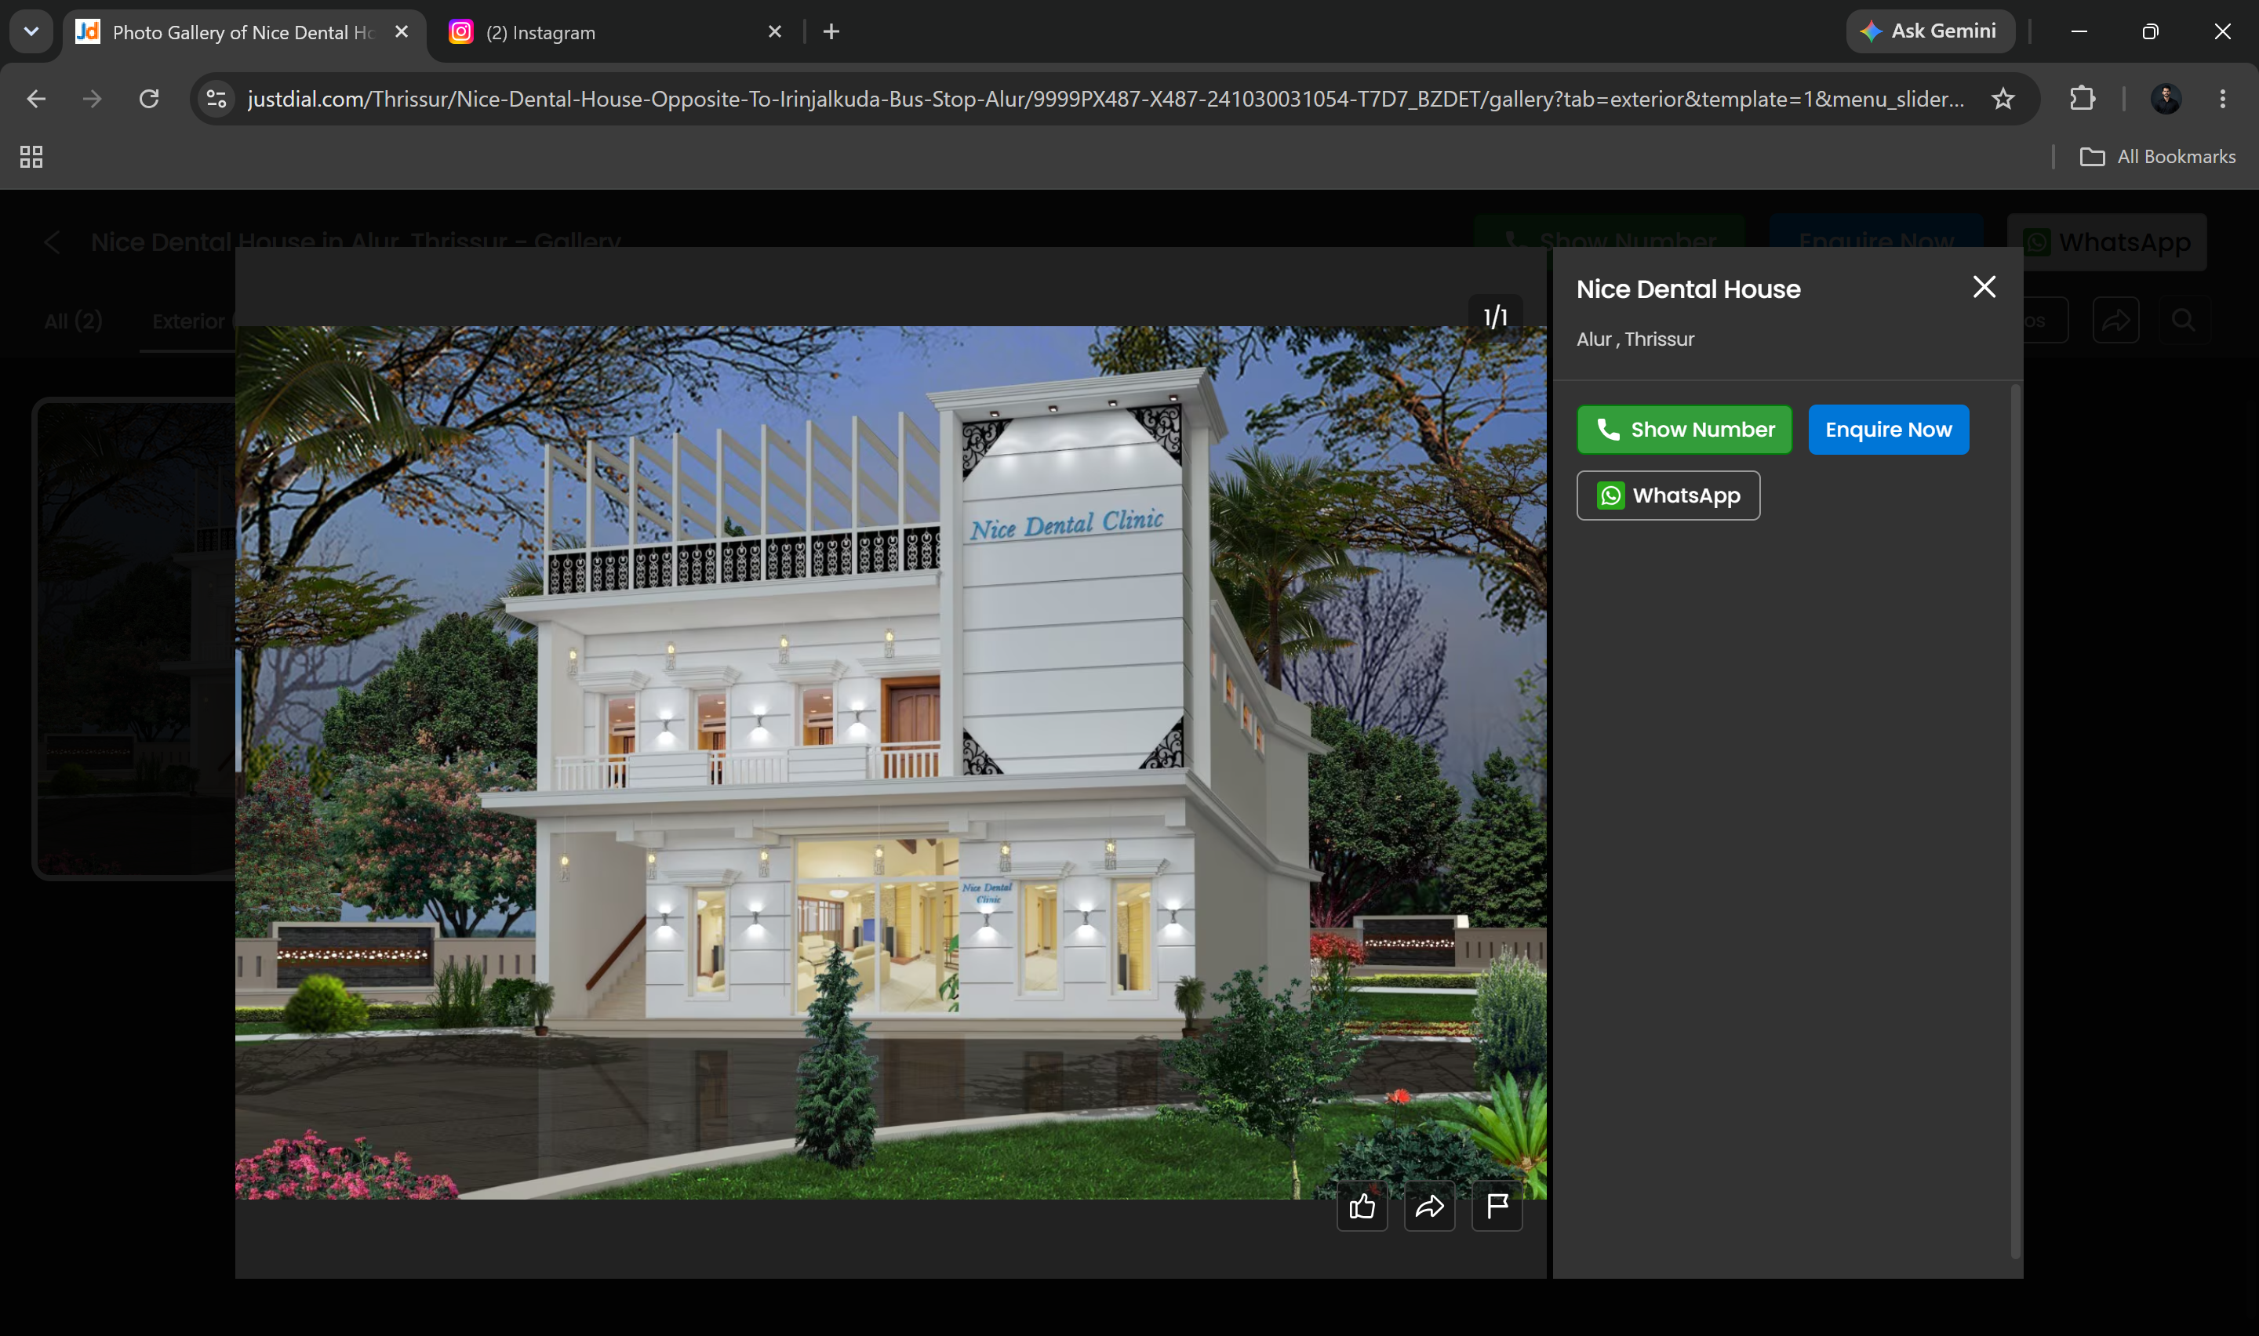Image resolution: width=2259 pixels, height=1336 pixels.
Task: Open a new browser tab
Action: coord(831,32)
